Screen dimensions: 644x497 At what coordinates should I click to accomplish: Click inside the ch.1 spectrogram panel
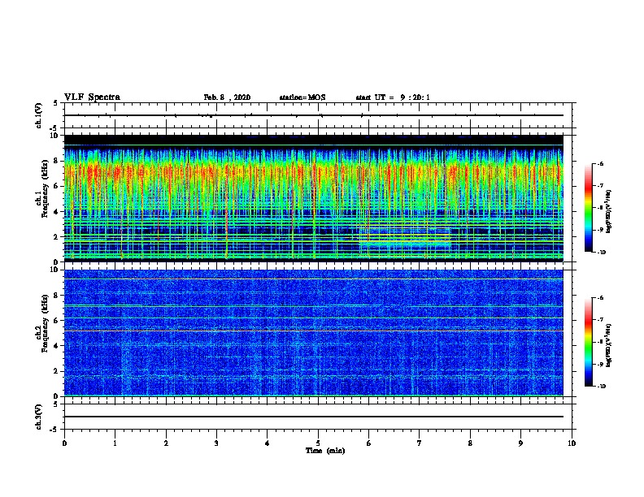click(314, 198)
